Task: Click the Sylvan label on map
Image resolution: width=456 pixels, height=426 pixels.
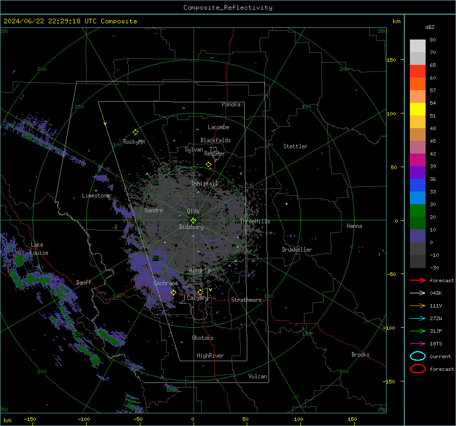Action: click(194, 149)
